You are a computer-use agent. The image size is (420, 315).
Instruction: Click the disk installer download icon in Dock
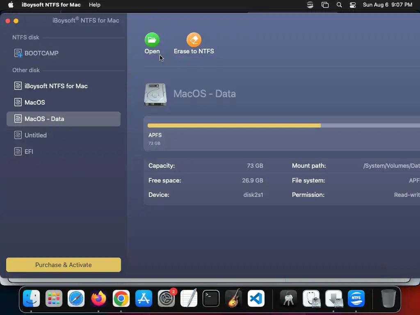point(334,299)
